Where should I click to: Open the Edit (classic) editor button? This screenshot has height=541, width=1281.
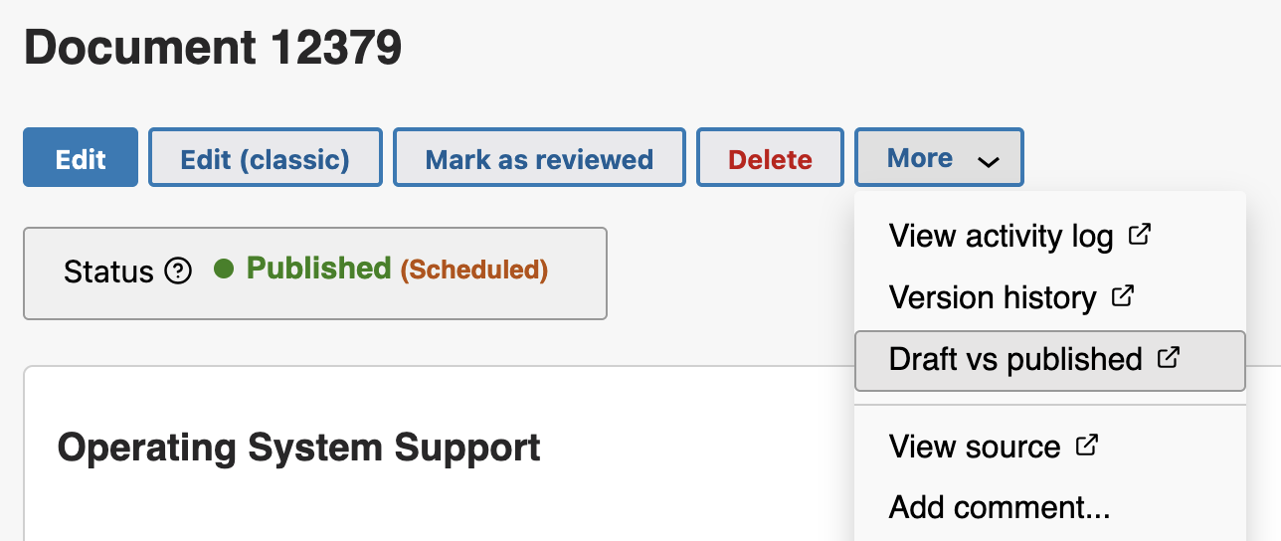[265, 158]
